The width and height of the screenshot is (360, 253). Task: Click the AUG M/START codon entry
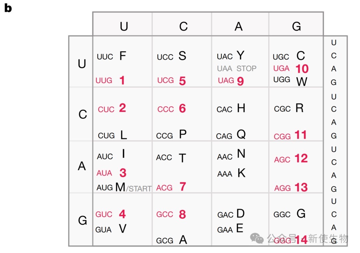pos(124,188)
